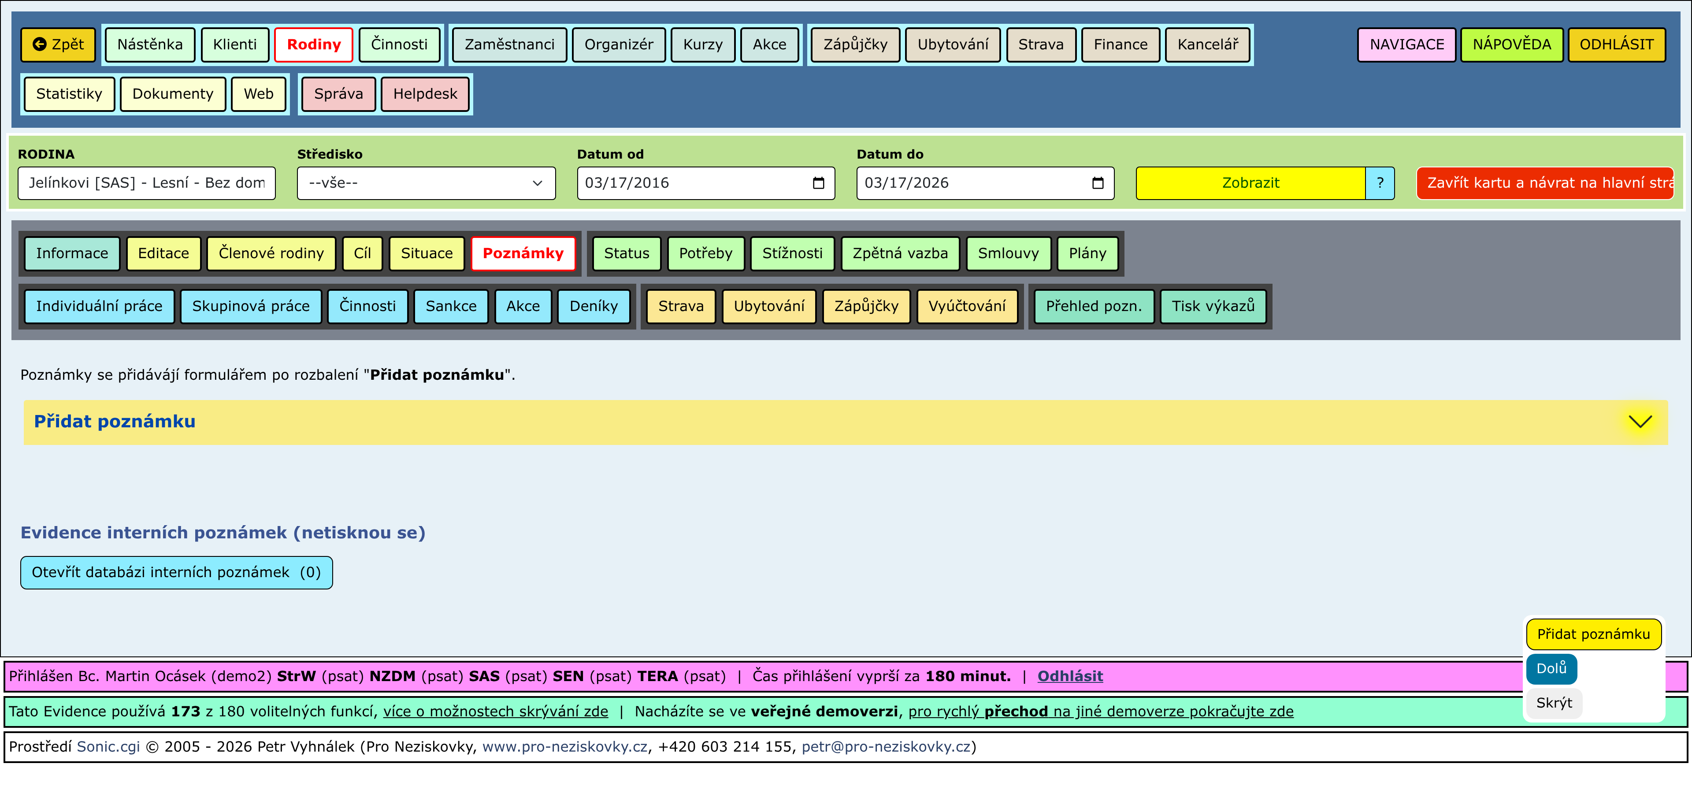Follow the www.pro-neziskovky.cz link
Image resolution: width=1692 pixels, height=793 pixels.
point(564,747)
